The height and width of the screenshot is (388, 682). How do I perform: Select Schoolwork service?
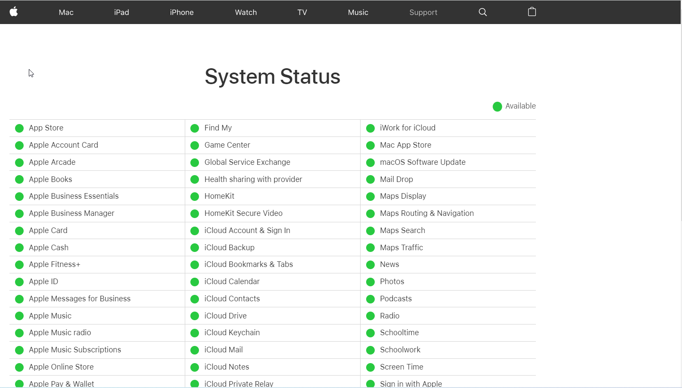pos(400,350)
